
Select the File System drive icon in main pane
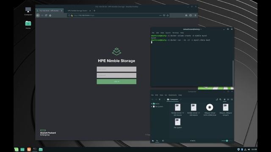click(x=177, y=123)
